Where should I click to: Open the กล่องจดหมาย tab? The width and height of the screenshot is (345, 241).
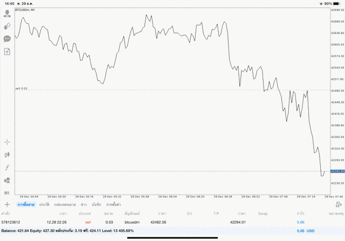click(65, 205)
